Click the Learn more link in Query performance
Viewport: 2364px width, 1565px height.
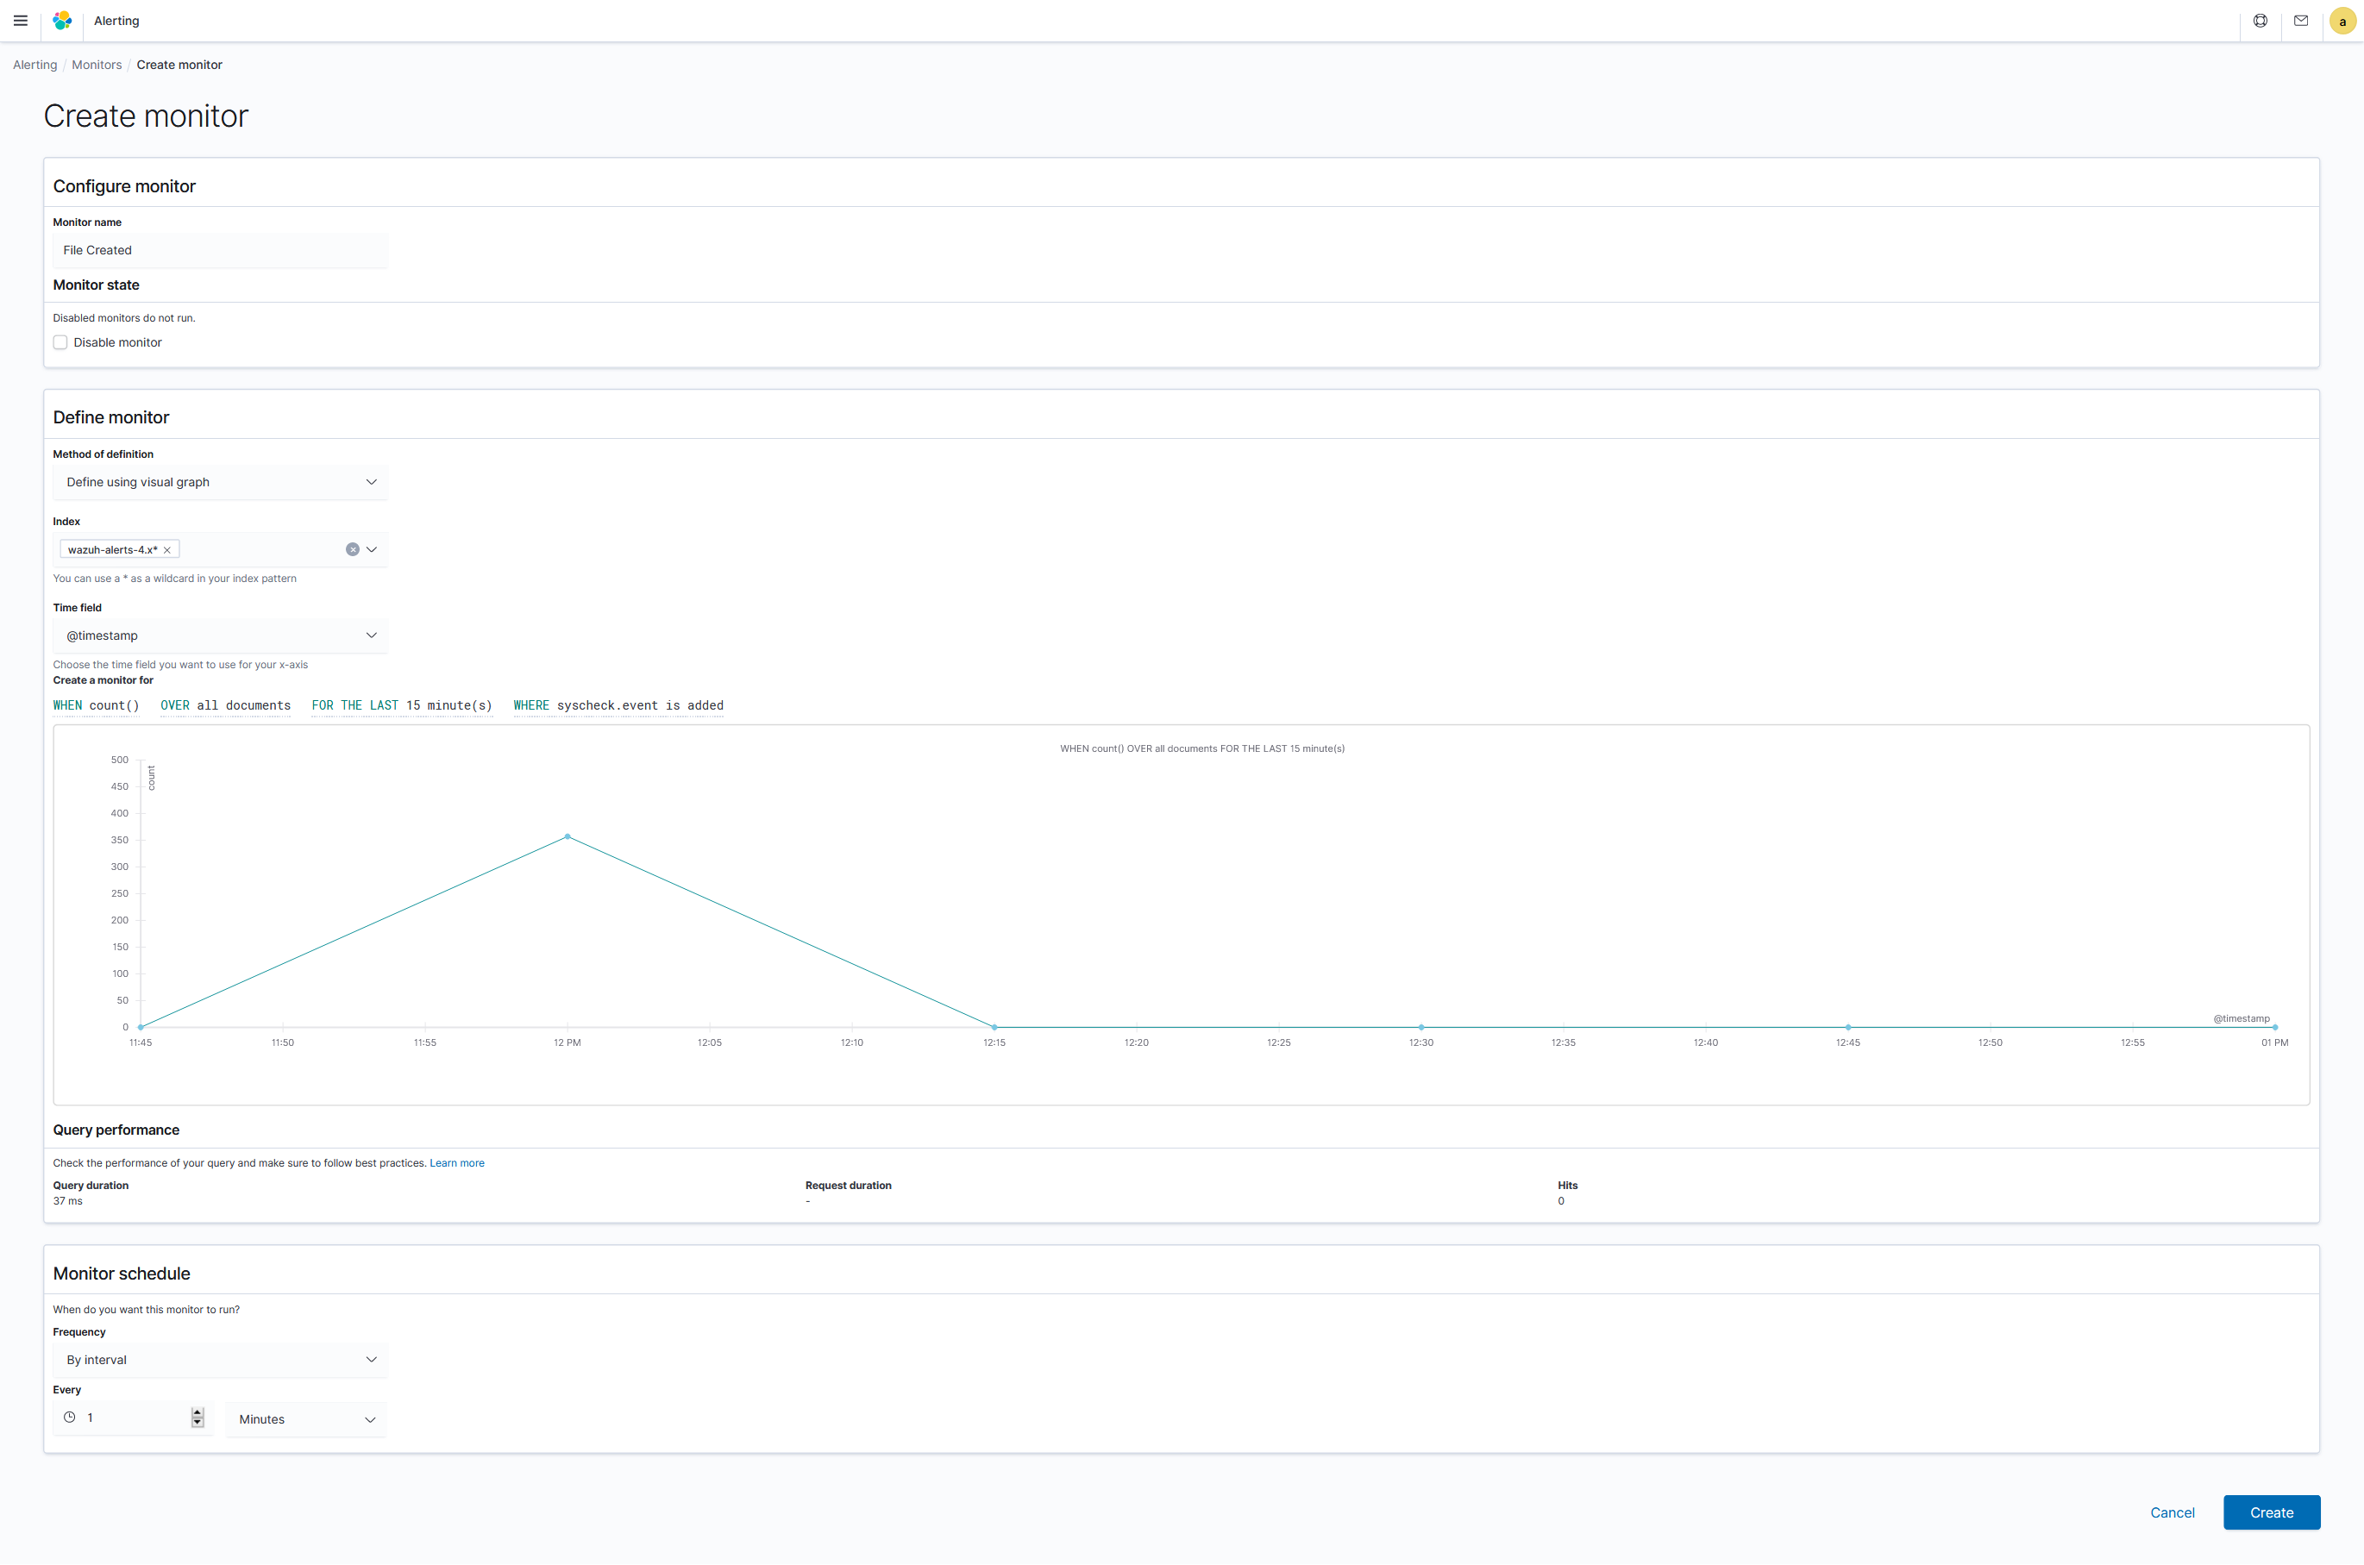pyautogui.click(x=456, y=1161)
